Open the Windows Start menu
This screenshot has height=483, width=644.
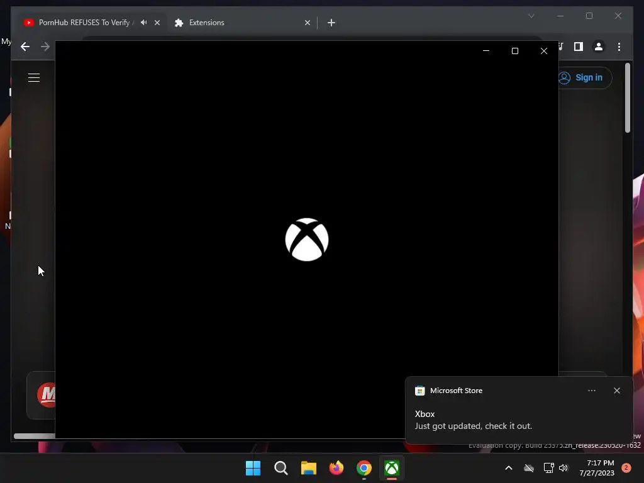253,468
